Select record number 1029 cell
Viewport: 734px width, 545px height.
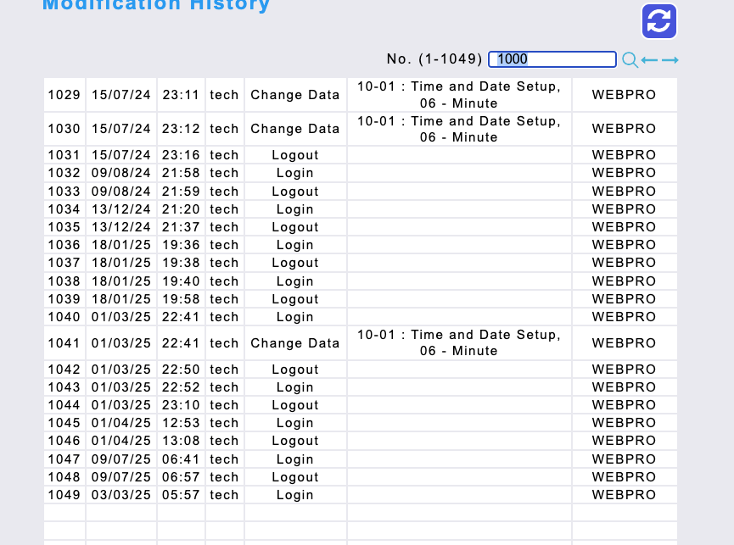click(x=64, y=95)
